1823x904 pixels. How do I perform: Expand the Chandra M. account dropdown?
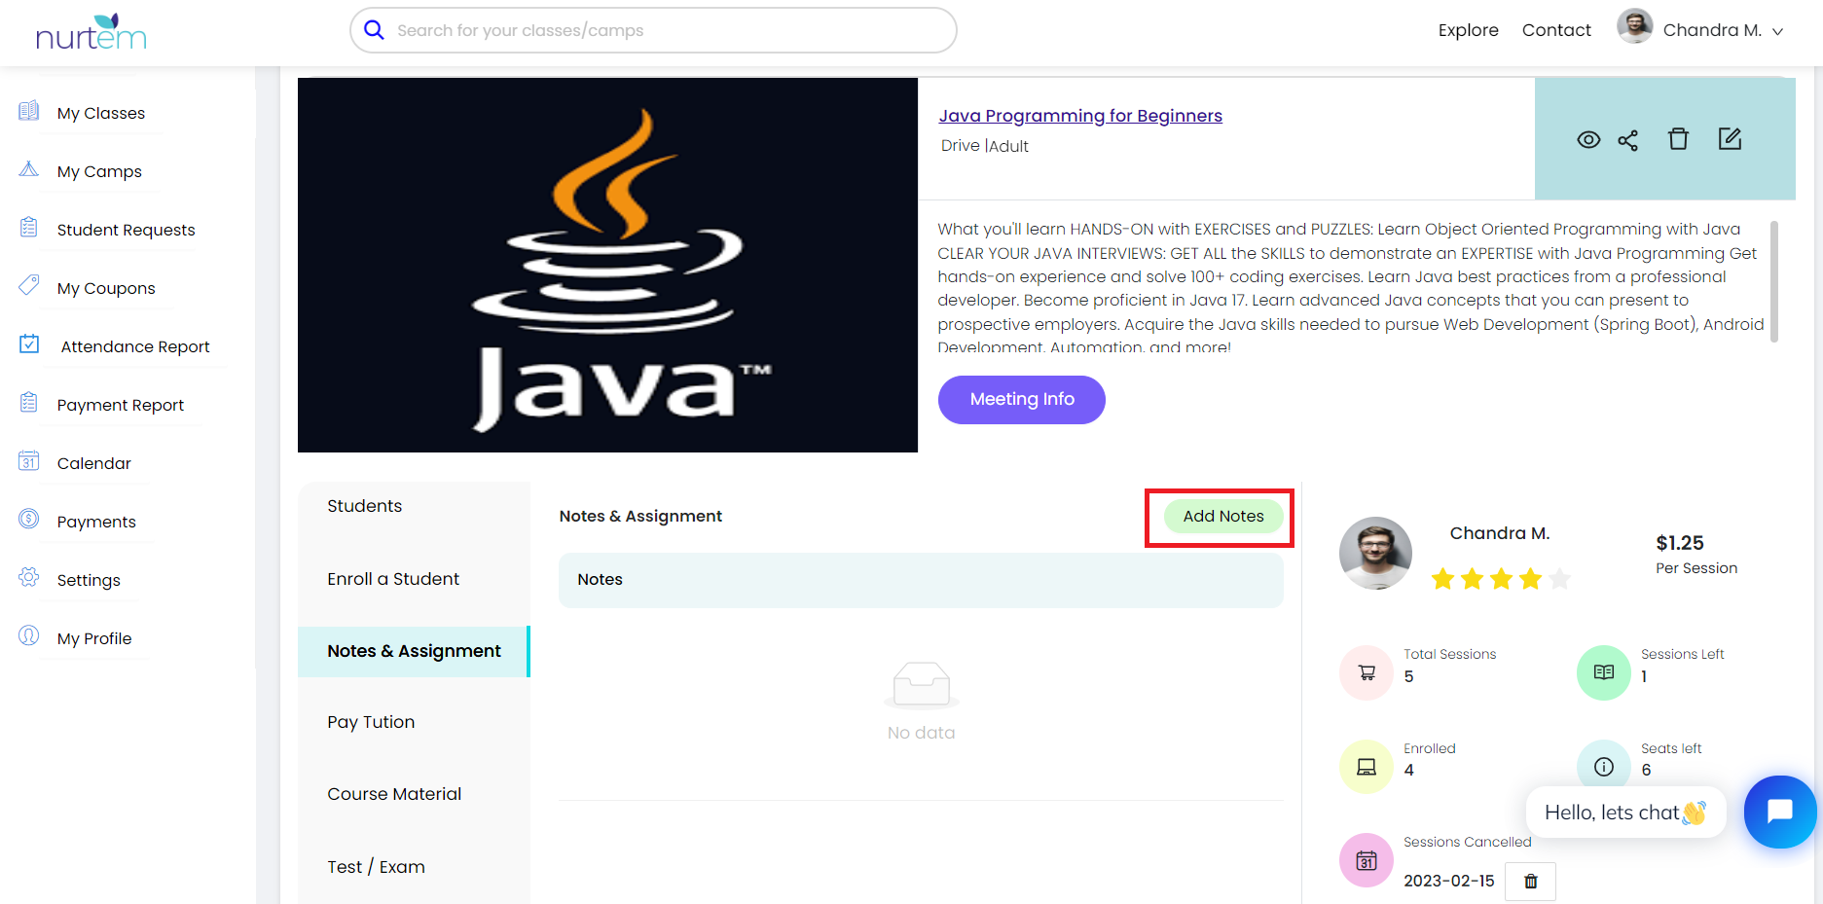pyautogui.click(x=1777, y=31)
